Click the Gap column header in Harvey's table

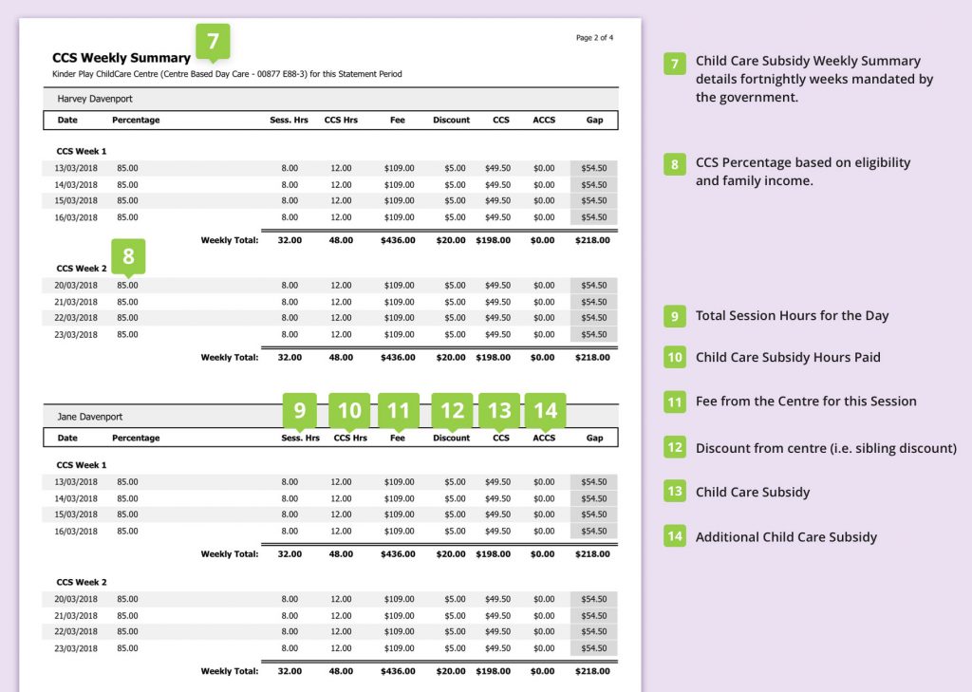click(594, 121)
